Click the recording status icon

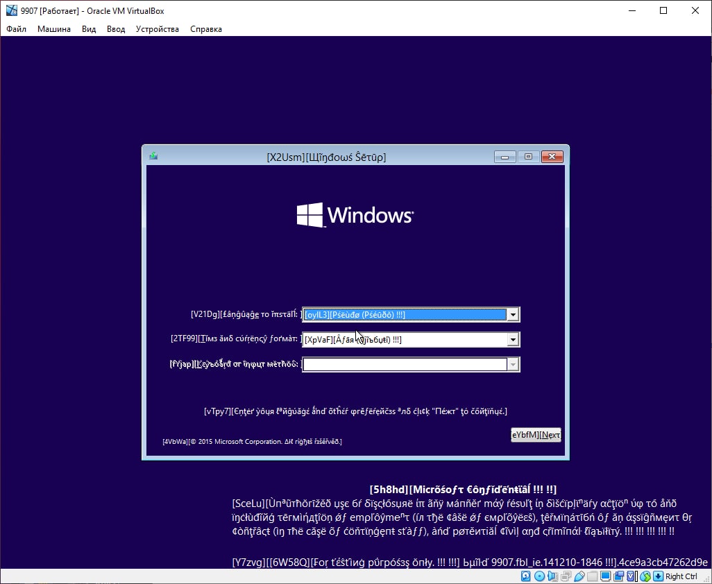pos(618,576)
